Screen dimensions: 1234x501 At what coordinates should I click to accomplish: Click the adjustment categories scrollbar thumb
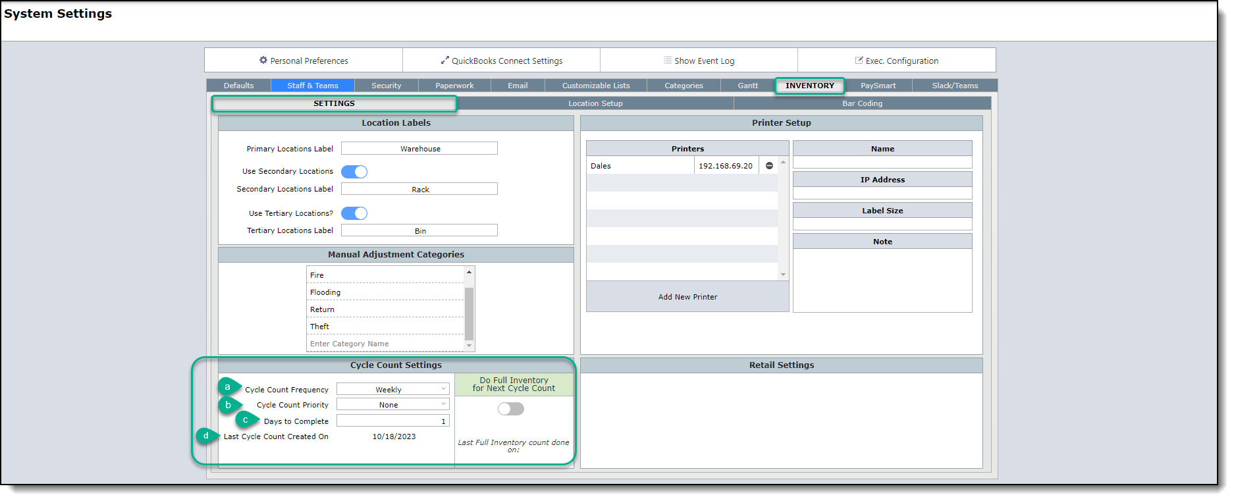point(469,313)
